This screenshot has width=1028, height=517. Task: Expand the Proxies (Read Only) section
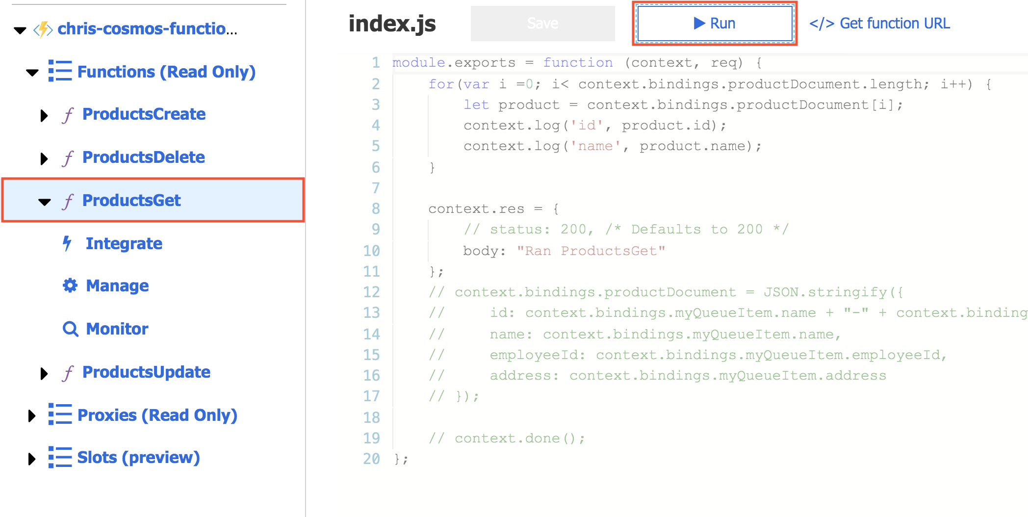point(32,416)
